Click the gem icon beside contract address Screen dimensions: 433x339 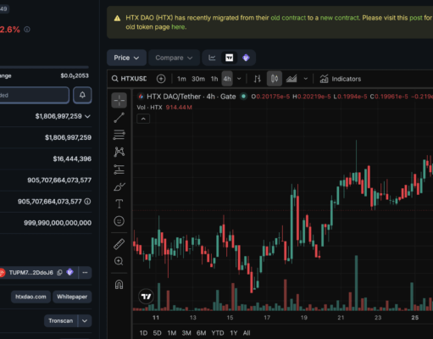point(69,272)
